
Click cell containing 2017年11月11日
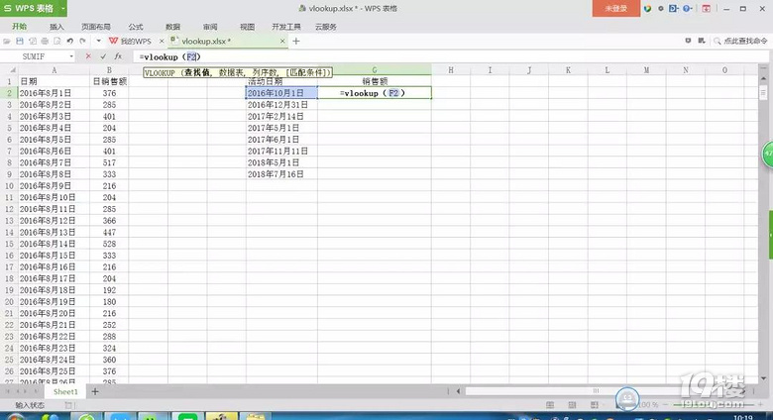[x=281, y=151]
